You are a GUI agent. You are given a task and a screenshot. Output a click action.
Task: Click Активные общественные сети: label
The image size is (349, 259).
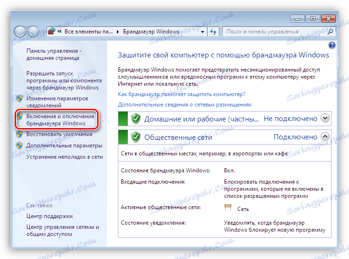161,207
